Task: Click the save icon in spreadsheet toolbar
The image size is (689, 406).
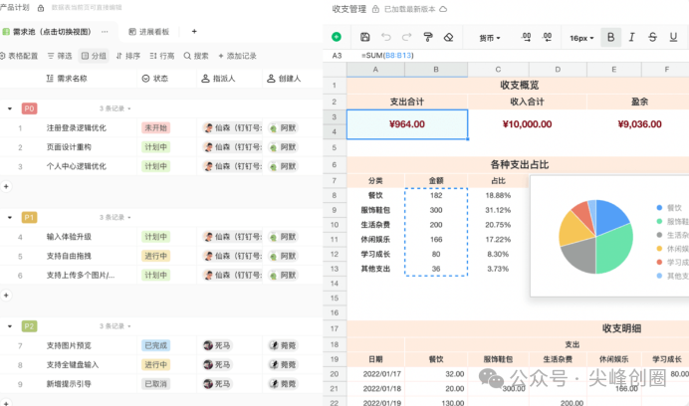Action: (364, 38)
